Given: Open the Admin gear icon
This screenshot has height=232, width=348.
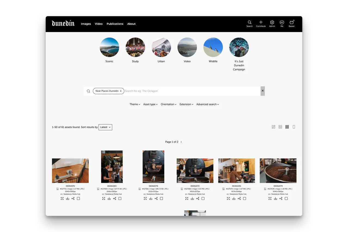Looking at the screenshot, I should (272, 23).
